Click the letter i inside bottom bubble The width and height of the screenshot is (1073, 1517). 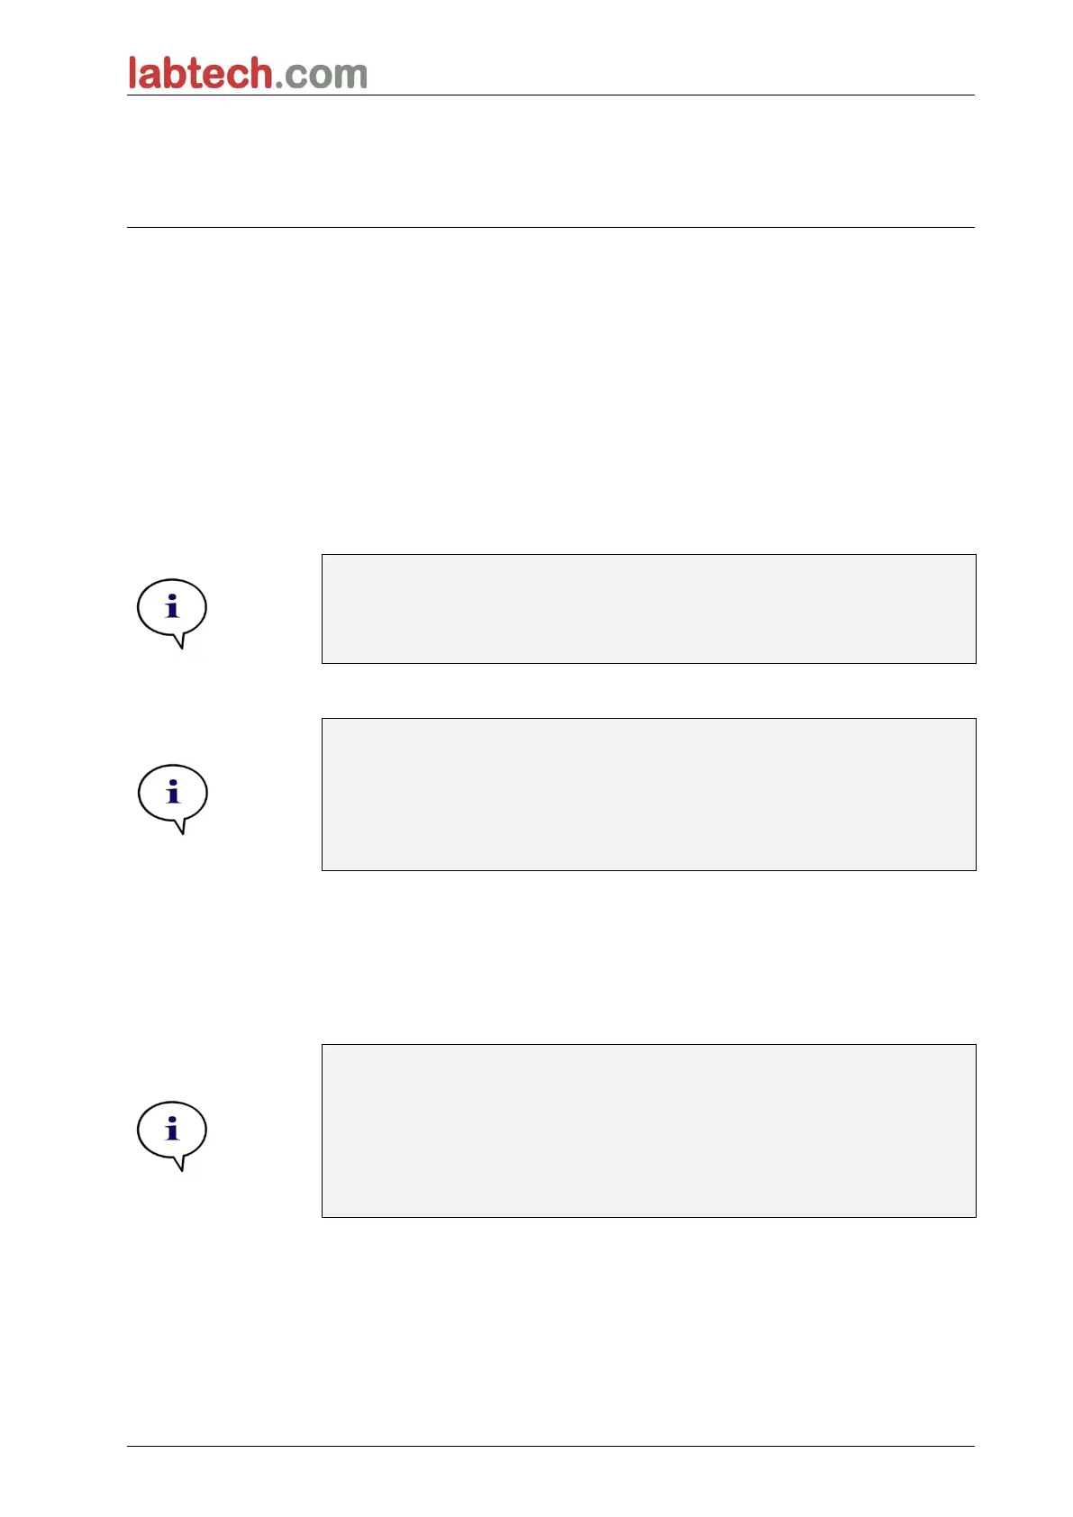(172, 1128)
